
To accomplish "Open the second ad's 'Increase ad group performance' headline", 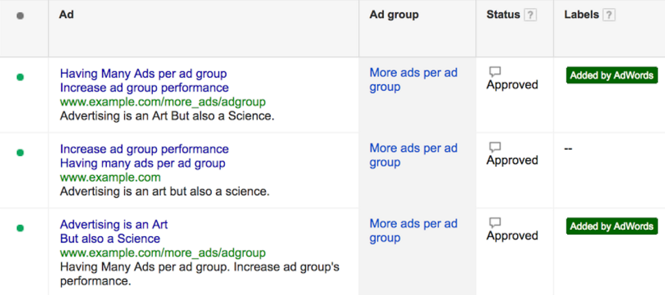I will pyautogui.click(x=144, y=149).
